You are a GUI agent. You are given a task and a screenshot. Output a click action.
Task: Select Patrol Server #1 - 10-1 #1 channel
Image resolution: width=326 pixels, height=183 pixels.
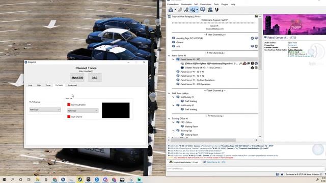(x=192, y=72)
